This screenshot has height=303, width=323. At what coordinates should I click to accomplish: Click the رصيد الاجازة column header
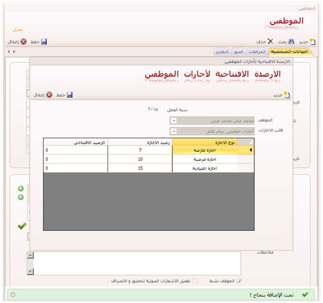[140, 142]
